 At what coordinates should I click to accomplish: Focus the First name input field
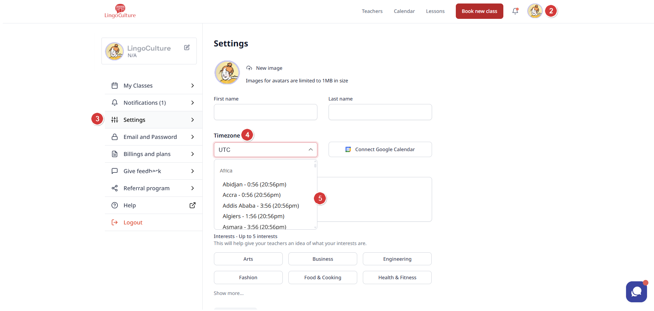[x=265, y=112]
